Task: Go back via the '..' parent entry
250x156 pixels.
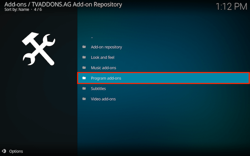Action: pos(163,37)
